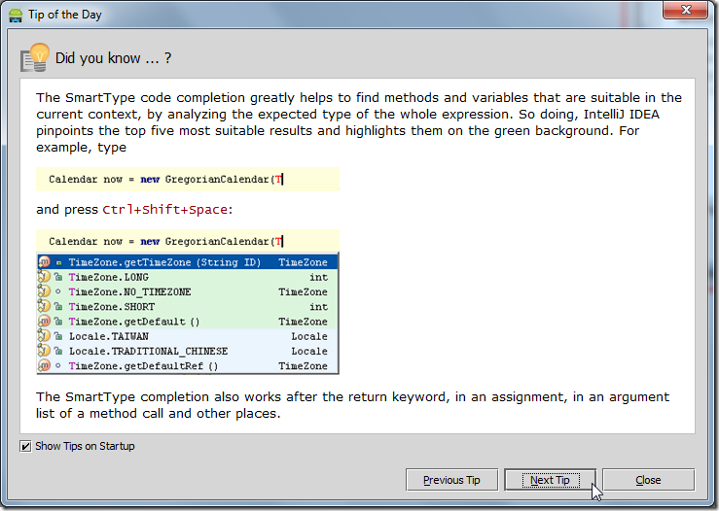The width and height of the screenshot is (719, 511).
Task: Click the lightbulb Did you know icon
Action: point(35,57)
